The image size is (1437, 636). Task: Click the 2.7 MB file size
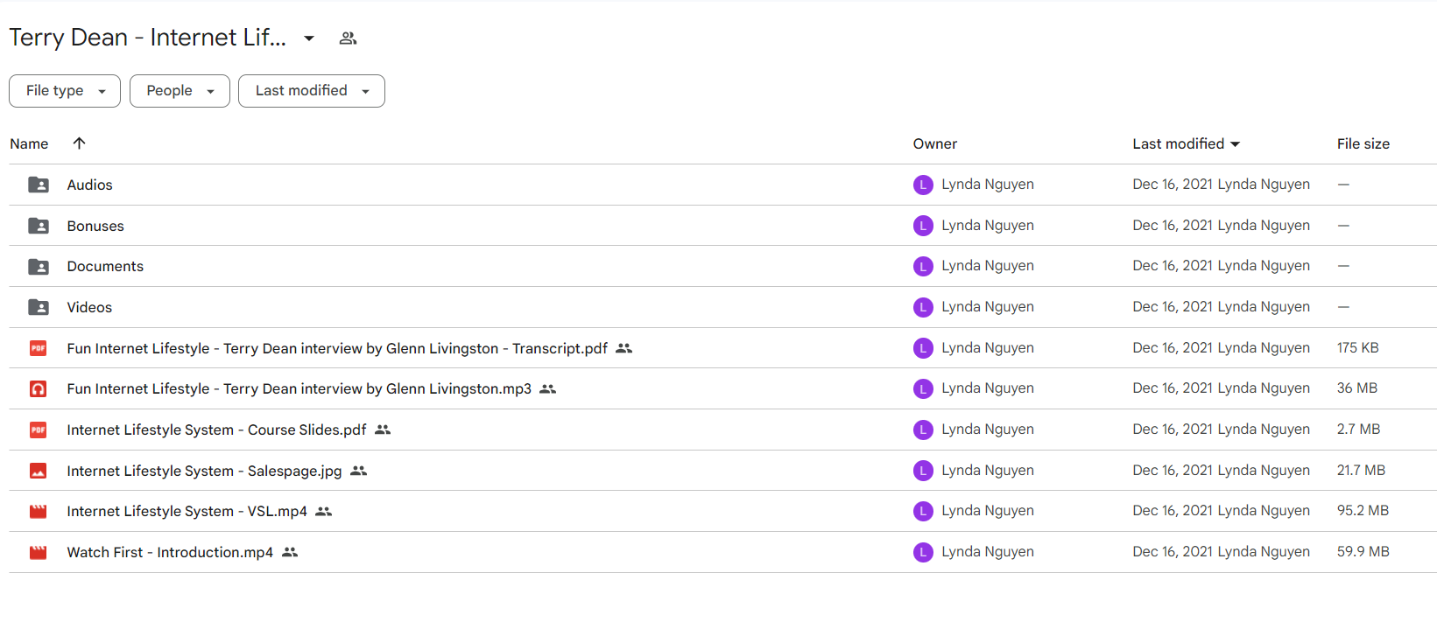tap(1358, 429)
